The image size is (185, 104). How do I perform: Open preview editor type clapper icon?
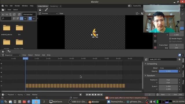coord(40,10)
